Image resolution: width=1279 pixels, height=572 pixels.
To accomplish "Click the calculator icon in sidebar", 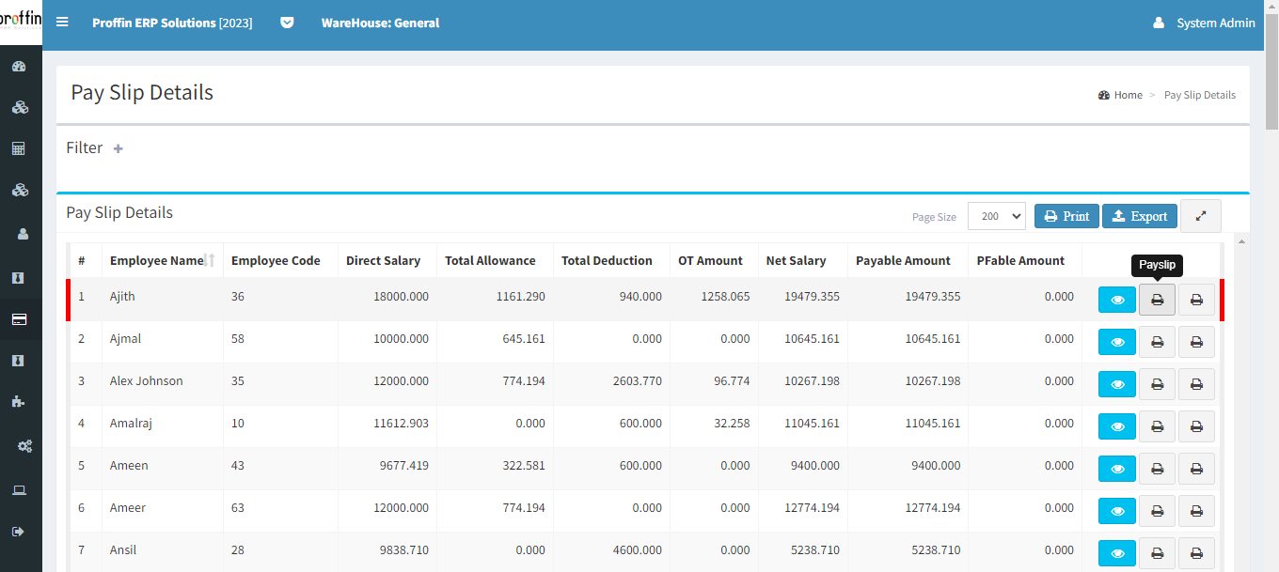I will [x=19, y=148].
